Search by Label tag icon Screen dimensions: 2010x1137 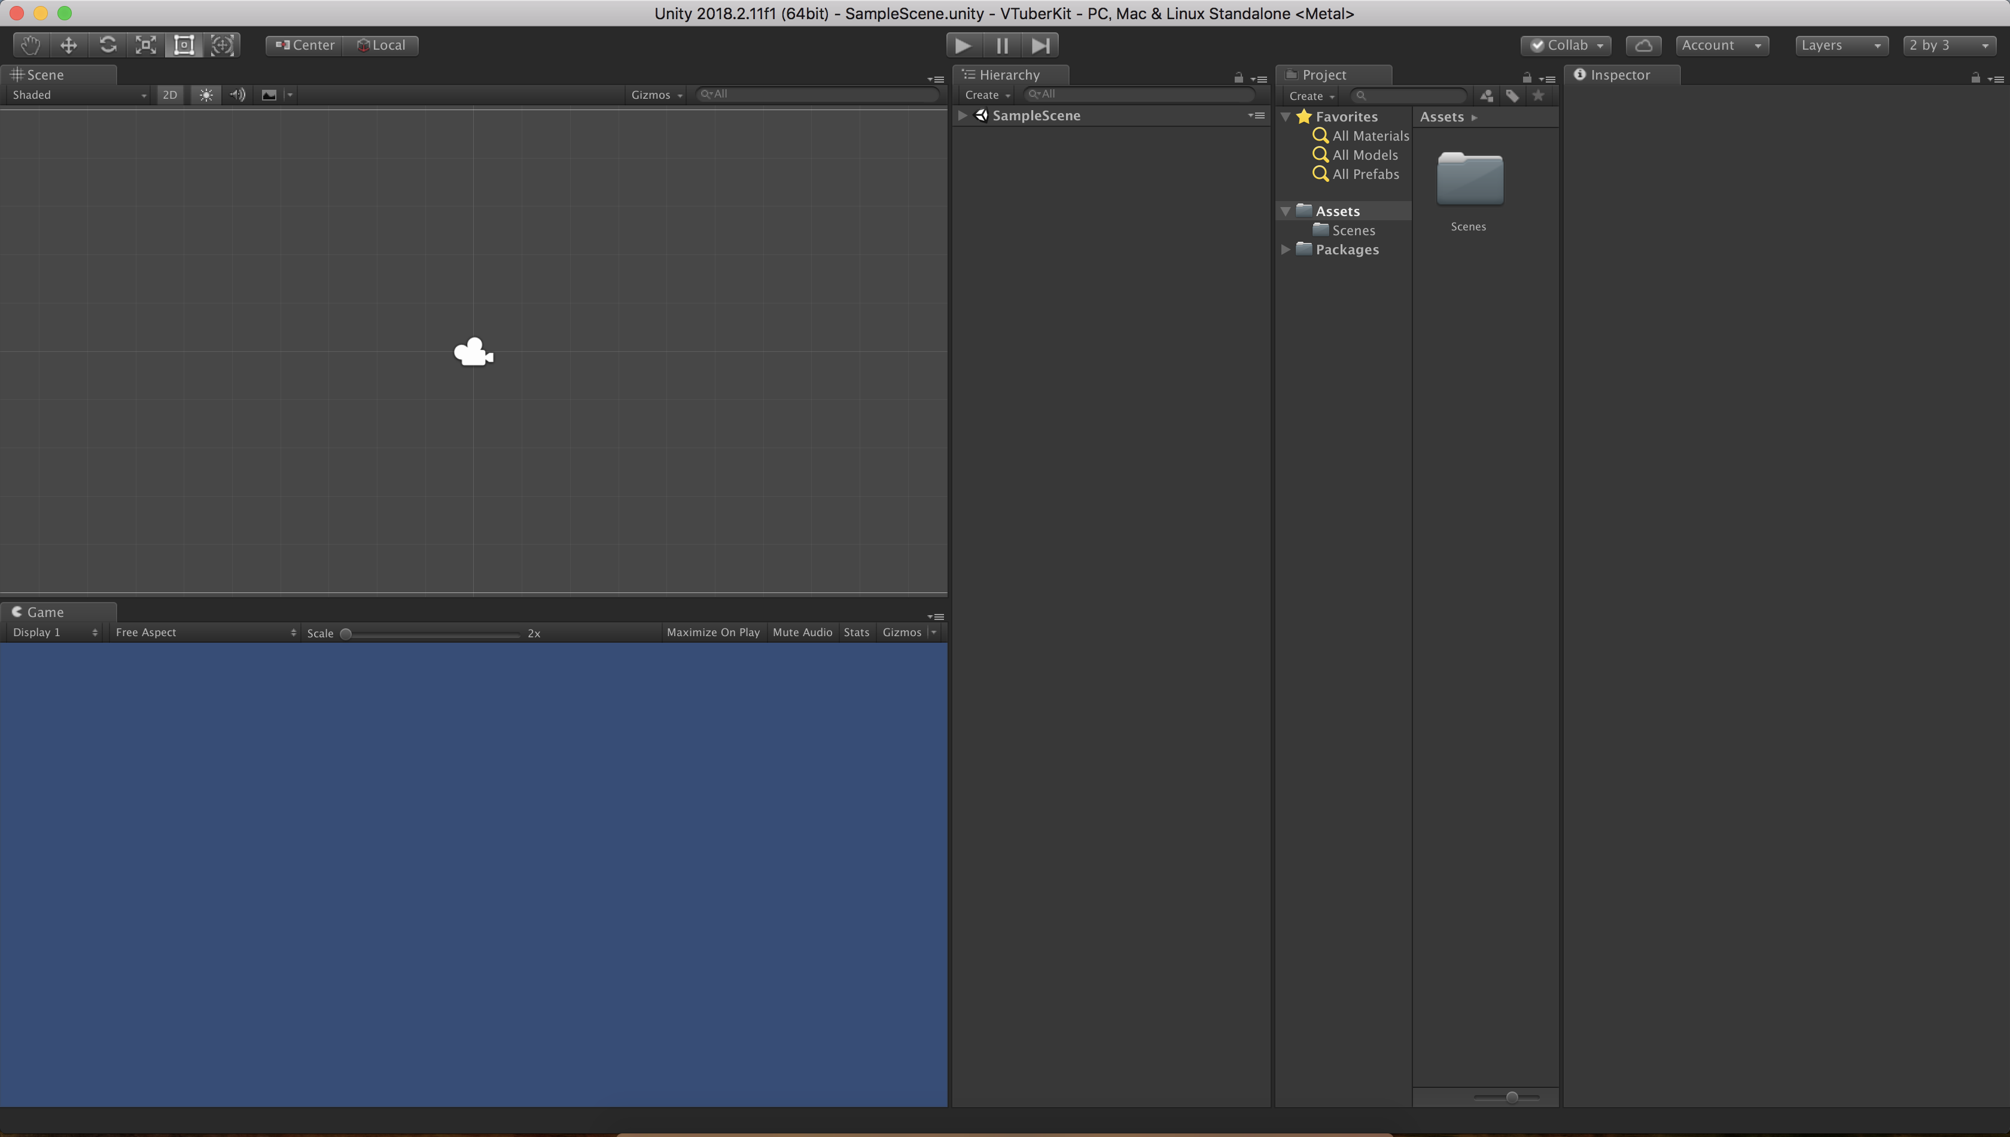1513,95
